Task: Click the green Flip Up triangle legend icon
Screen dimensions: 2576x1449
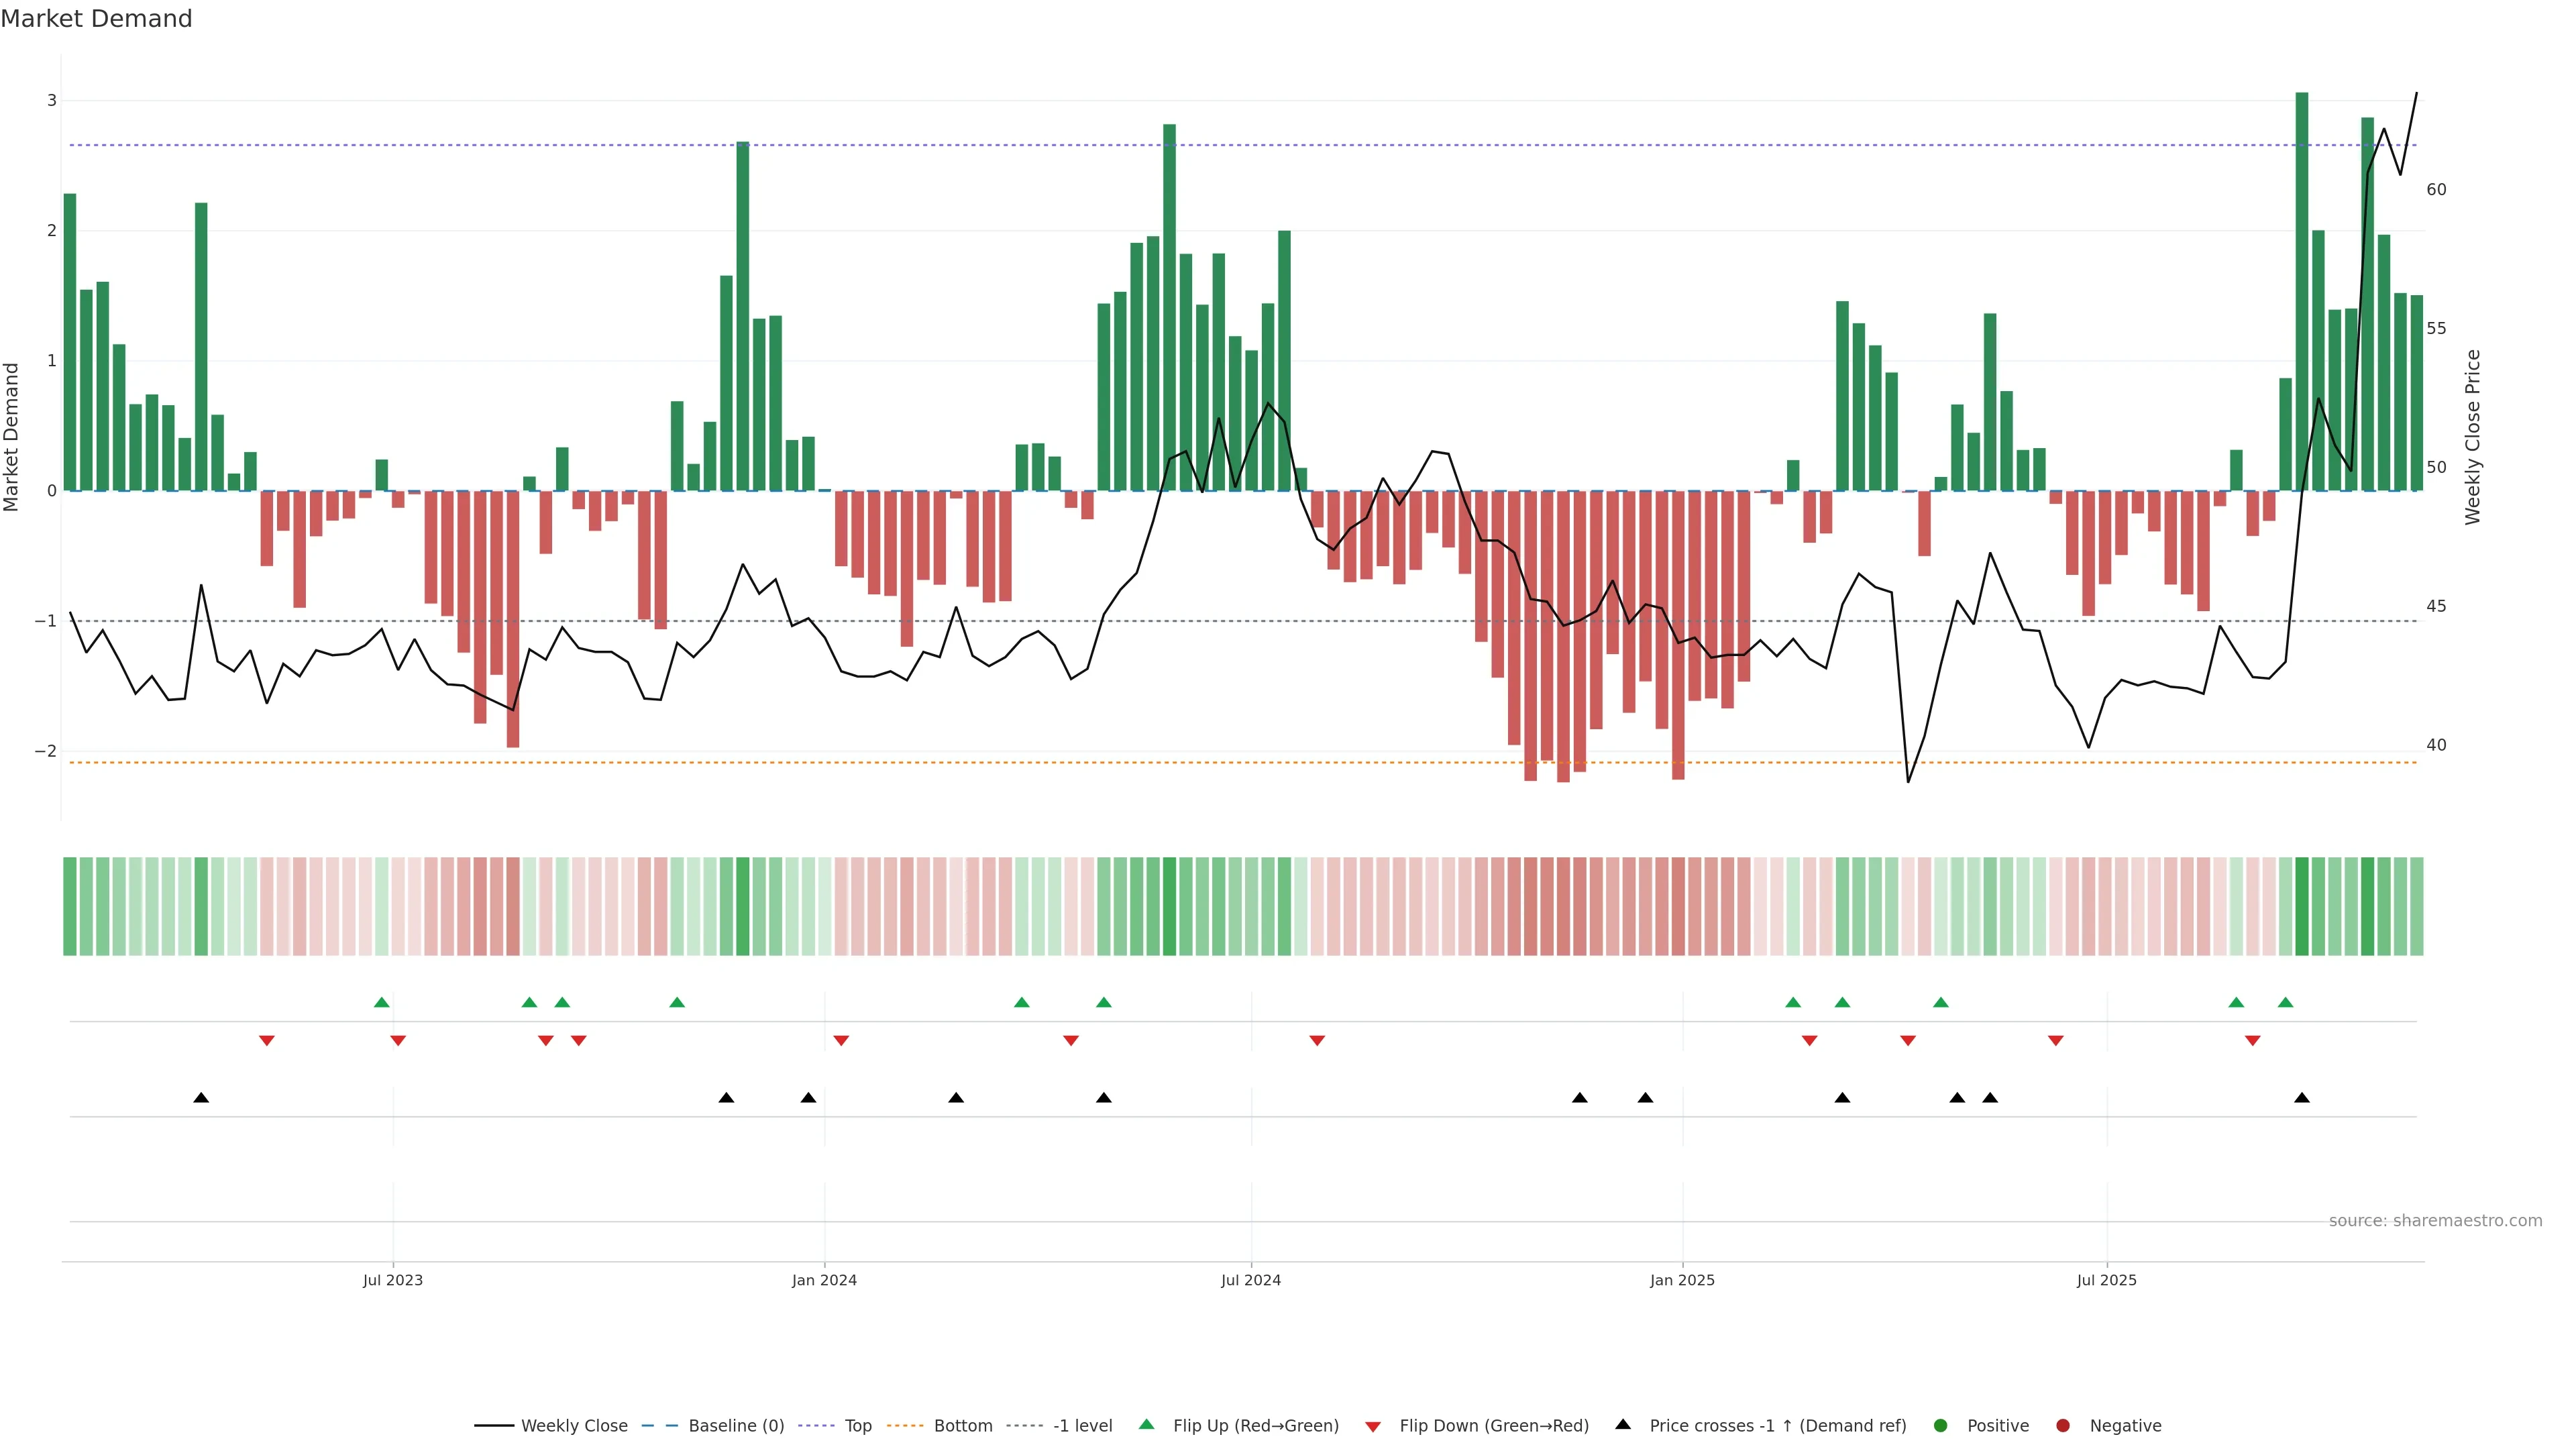Action: click(1147, 1424)
